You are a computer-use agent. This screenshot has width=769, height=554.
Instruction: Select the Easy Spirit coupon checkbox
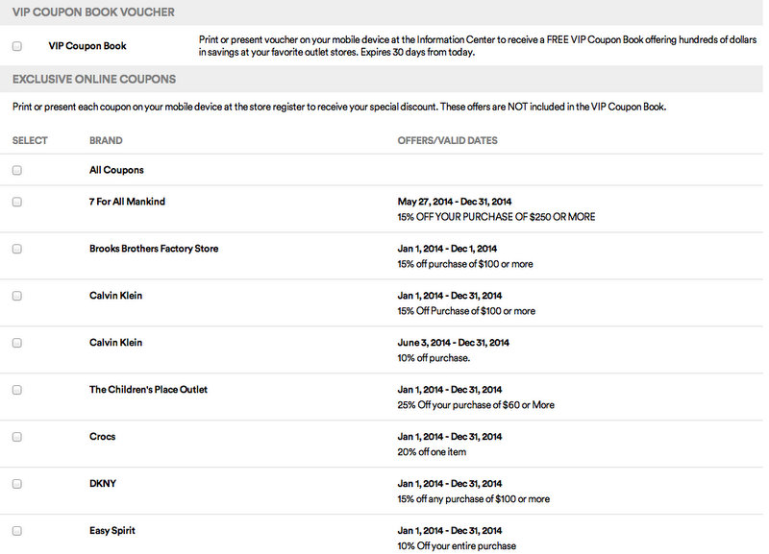(x=17, y=531)
